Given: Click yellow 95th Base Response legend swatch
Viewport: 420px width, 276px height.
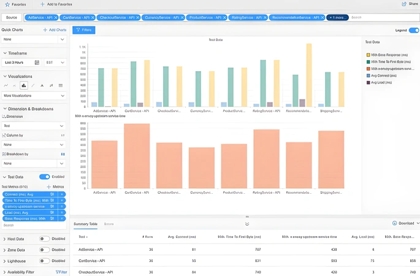Looking at the screenshot, I should point(368,55).
